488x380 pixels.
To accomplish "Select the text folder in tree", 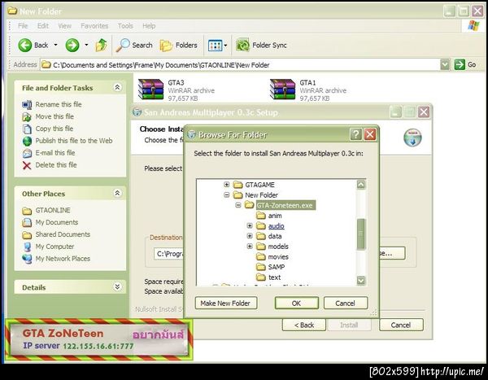I will click(x=275, y=277).
